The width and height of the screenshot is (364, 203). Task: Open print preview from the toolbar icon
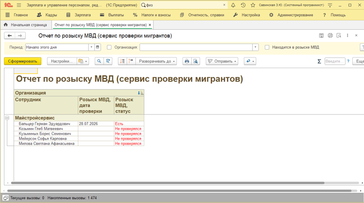(196, 61)
